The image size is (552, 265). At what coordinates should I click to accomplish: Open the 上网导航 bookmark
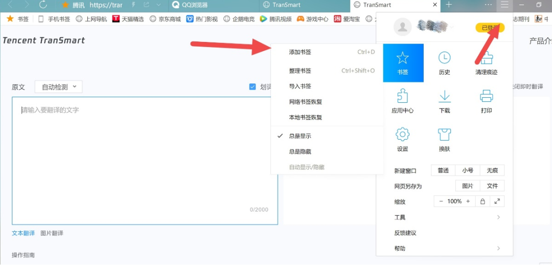point(91,19)
